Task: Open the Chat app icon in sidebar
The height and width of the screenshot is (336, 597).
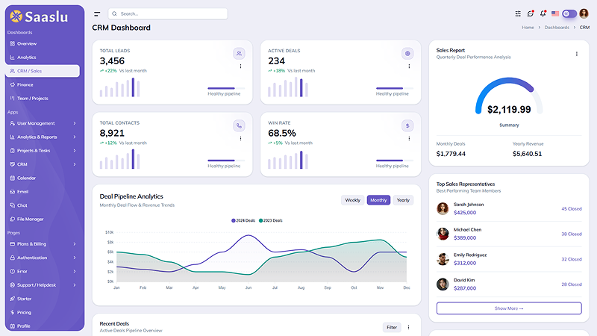Action: coord(12,206)
